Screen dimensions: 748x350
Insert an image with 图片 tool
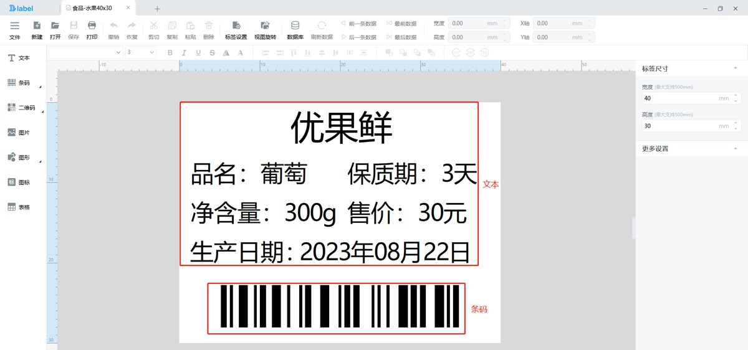(x=19, y=133)
